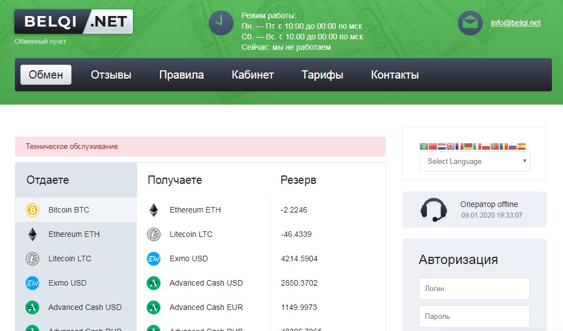Click the envelope mail icon in header
This screenshot has height=331, width=563.
pyautogui.click(x=470, y=23)
